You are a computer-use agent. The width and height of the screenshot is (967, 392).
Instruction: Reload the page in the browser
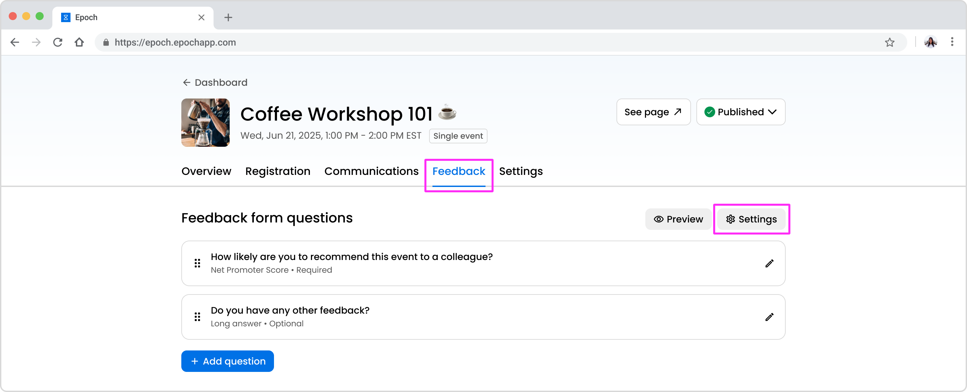[x=57, y=42]
